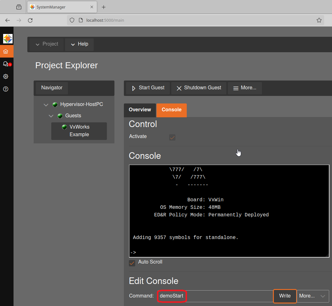Toggle the Activate checkbox
Image resolution: width=332 pixels, height=306 pixels.
click(x=172, y=137)
